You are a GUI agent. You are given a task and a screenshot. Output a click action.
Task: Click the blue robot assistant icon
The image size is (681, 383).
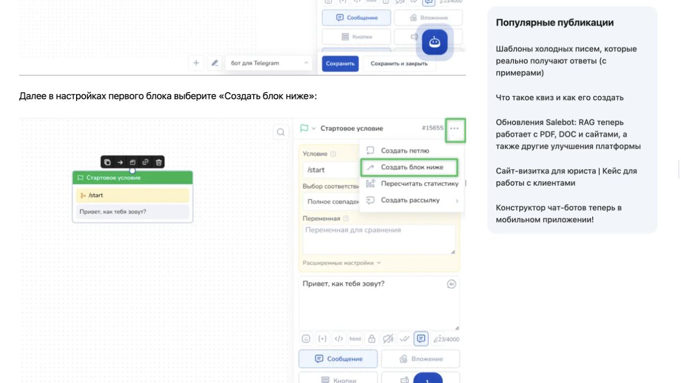click(435, 42)
